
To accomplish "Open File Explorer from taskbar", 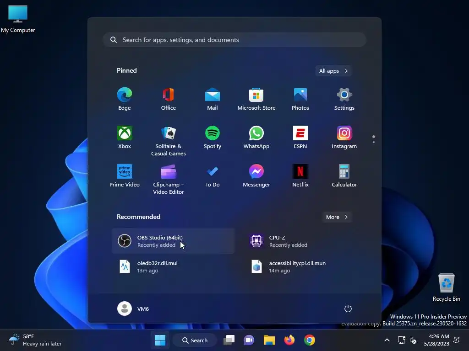I will 269,340.
